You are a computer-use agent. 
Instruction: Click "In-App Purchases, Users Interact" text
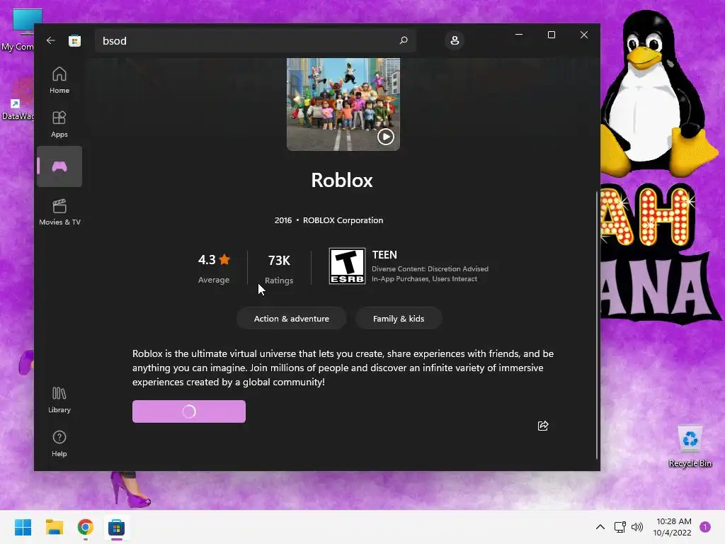pos(424,279)
